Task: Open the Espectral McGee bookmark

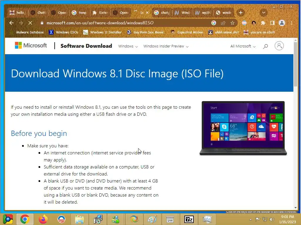Action: click(187, 32)
